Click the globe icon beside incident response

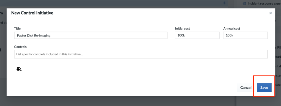(x=244, y=4)
